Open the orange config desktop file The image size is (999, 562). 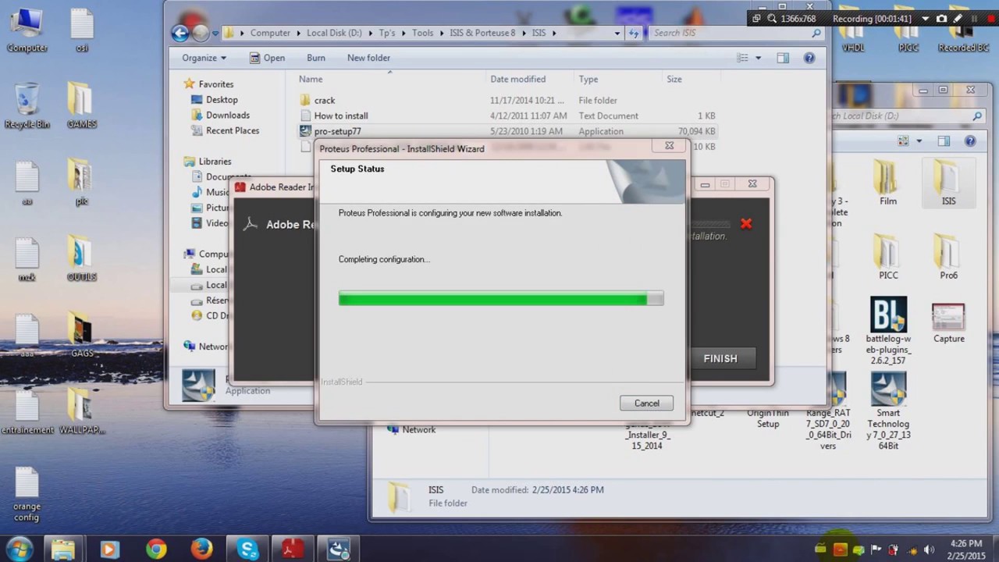(x=27, y=495)
